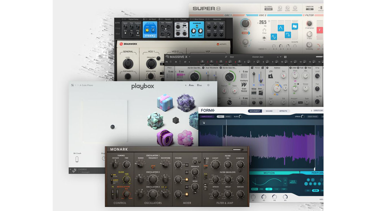Select the pink and blue cube in Playbox
The image size is (376, 211).
coord(165,102)
